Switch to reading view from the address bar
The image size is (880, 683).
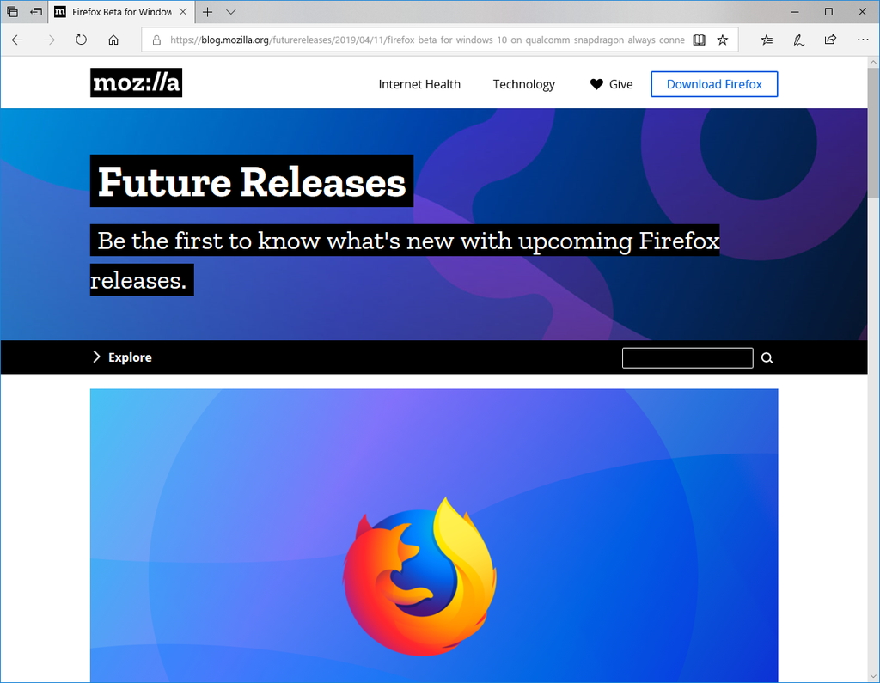(698, 40)
